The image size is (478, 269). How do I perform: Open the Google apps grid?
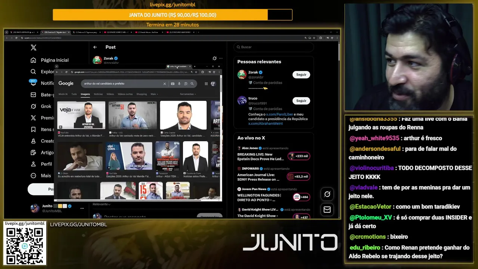coord(206,84)
